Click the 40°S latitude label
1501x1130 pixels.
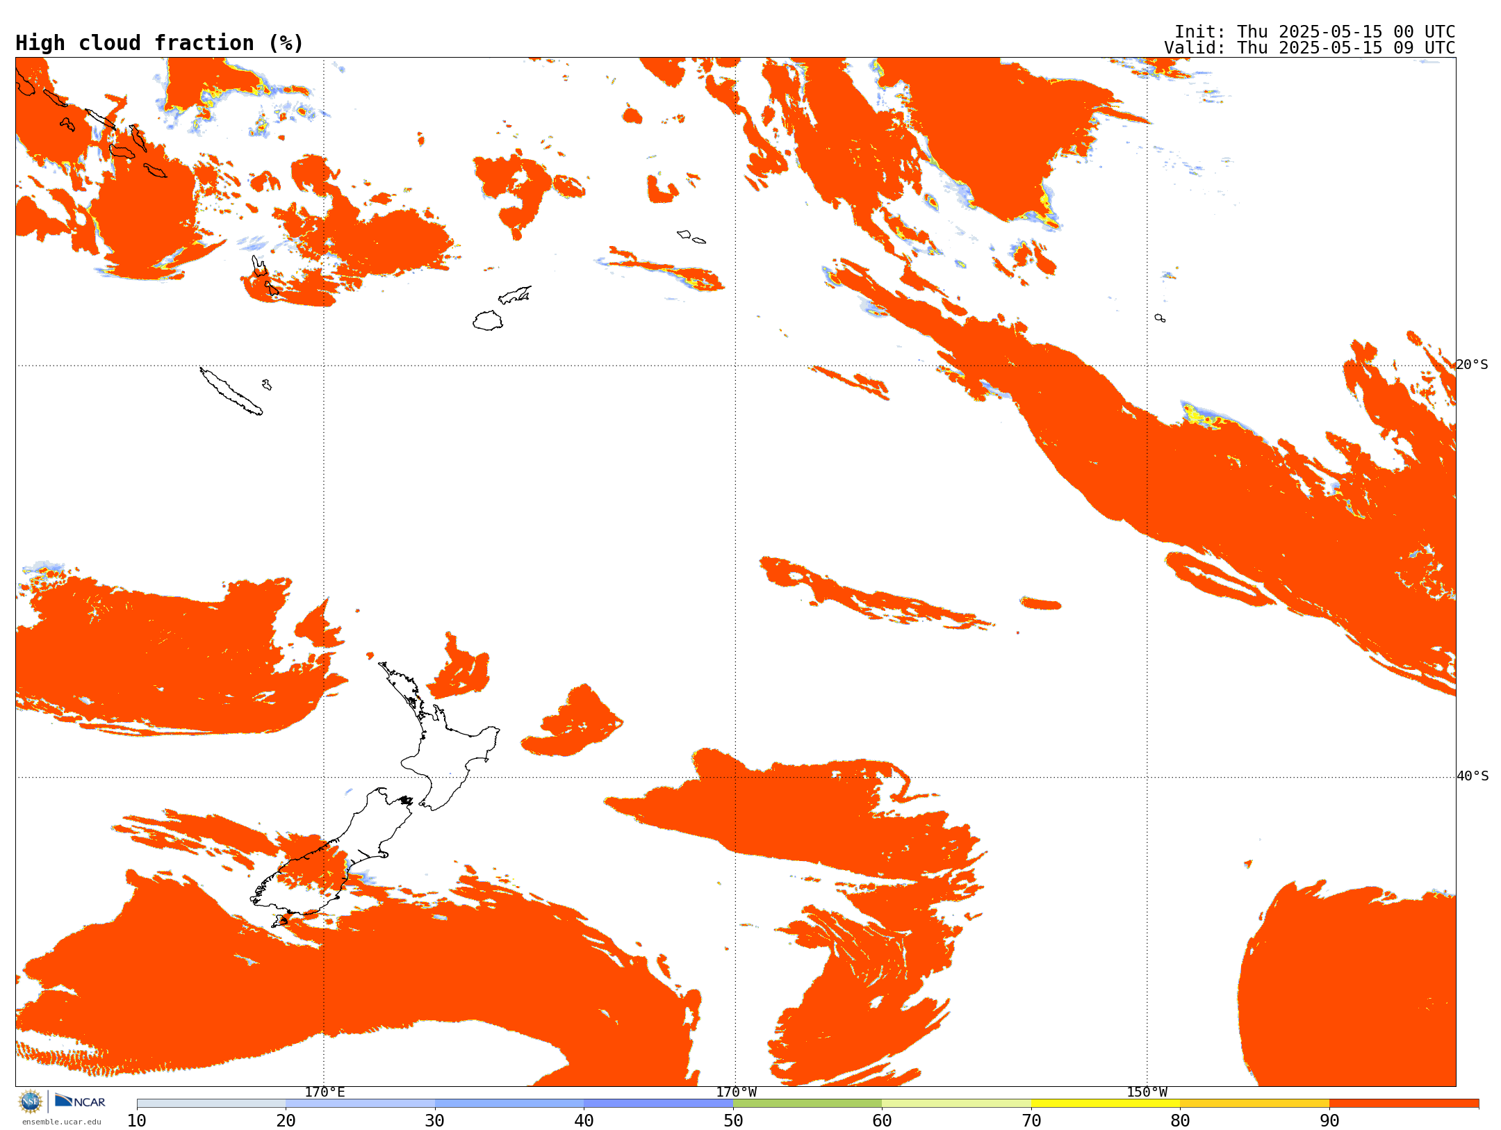tap(1473, 776)
